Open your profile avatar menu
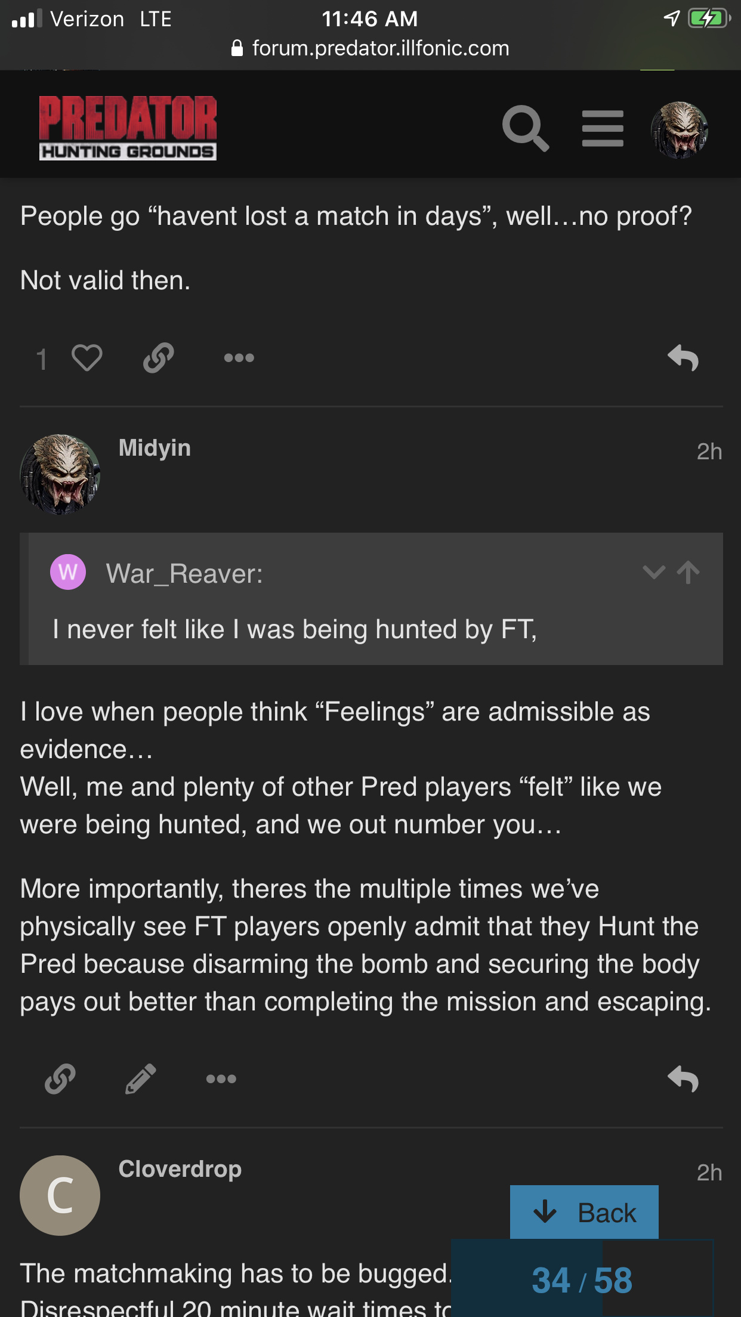The image size is (741, 1317). (x=679, y=129)
